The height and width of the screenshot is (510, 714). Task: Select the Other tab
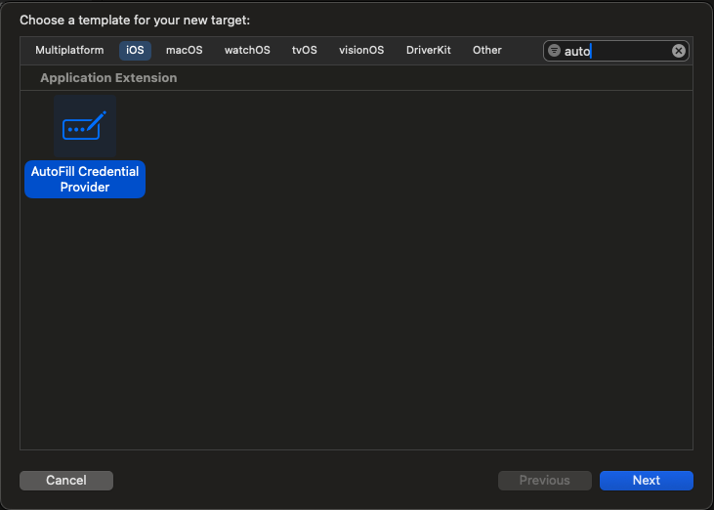(x=486, y=50)
